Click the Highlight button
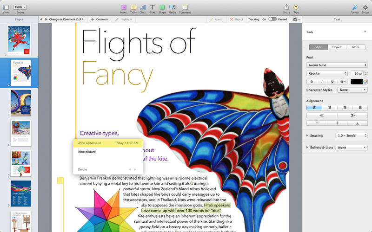372x232 pixels. 124,19
